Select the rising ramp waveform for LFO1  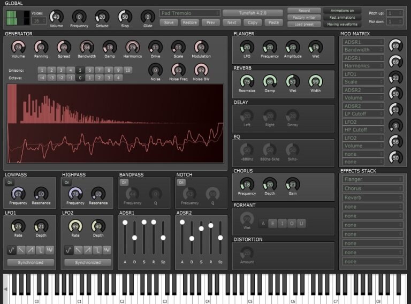(31, 250)
